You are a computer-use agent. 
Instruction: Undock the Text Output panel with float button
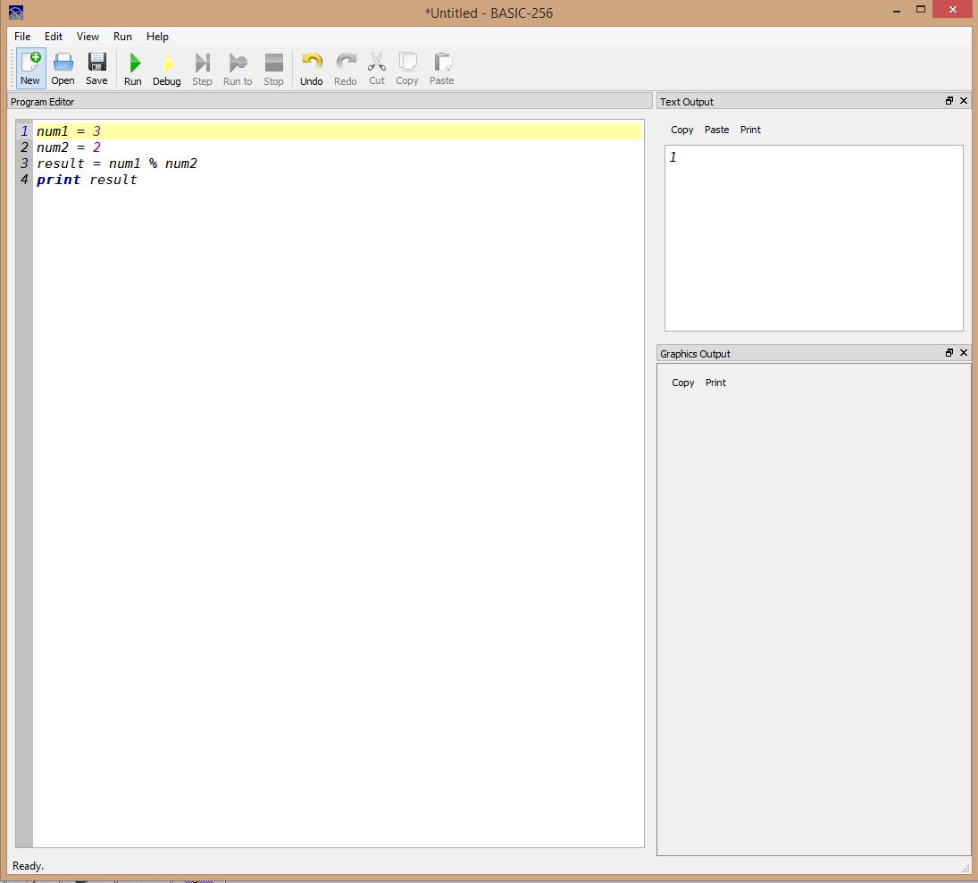(949, 101)
